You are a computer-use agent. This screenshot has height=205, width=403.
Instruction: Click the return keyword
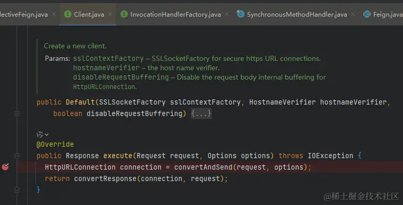[57, 178]
